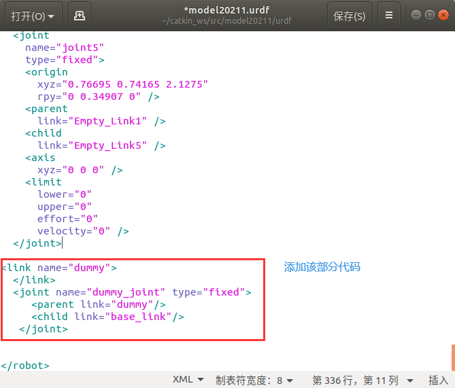Place cursor on type="fixed"> line
Image resolution: width=455 pixels, height=388 pixels.
point(65,60)
